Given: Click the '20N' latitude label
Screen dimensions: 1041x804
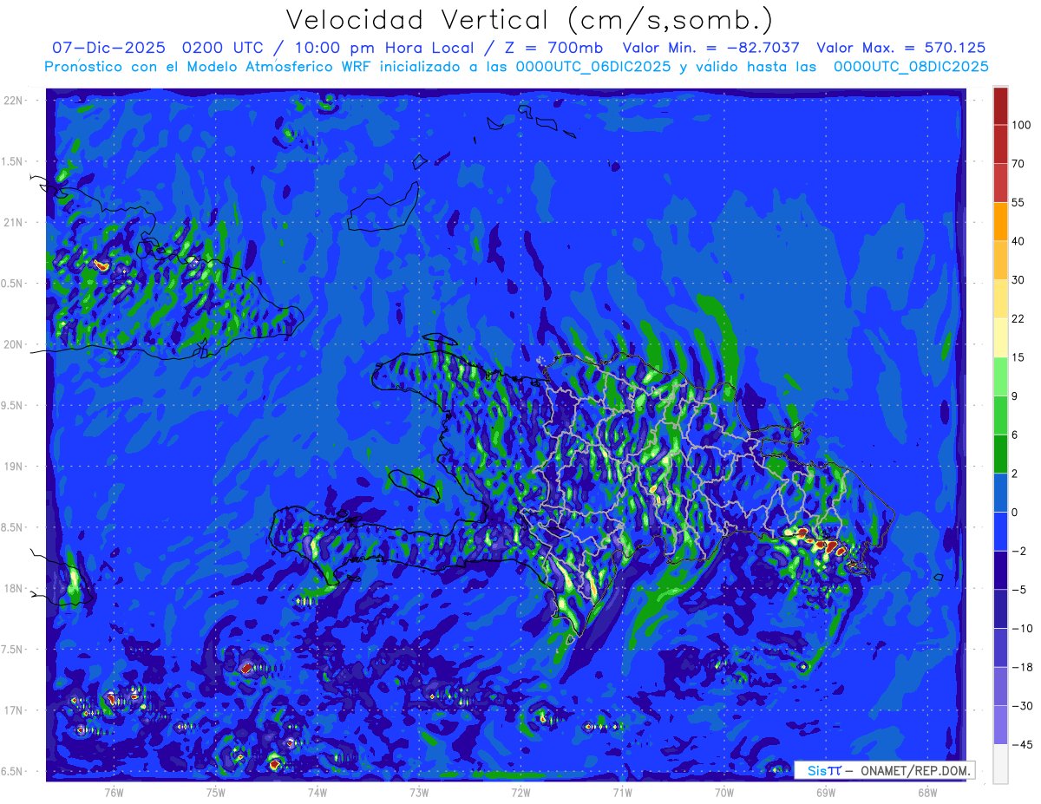Looking at the screenshot, I should (x=13, y=344).
